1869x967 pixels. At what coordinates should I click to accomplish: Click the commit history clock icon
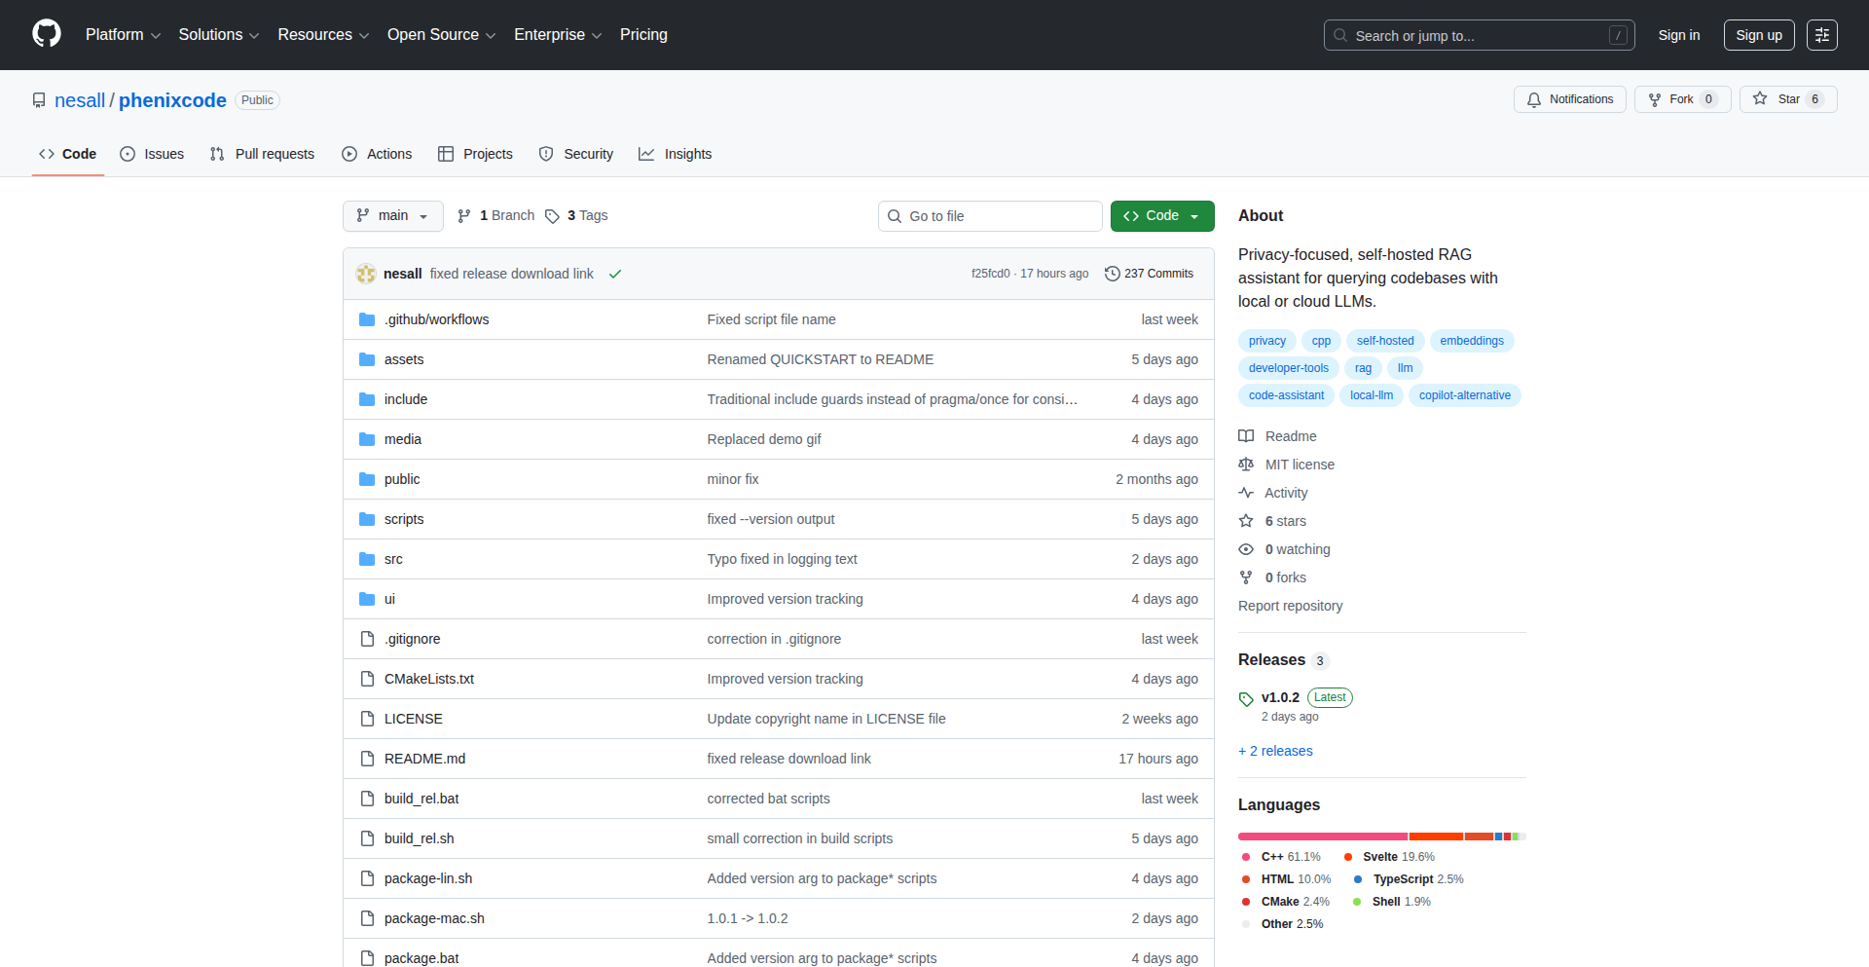point(1113,274)
